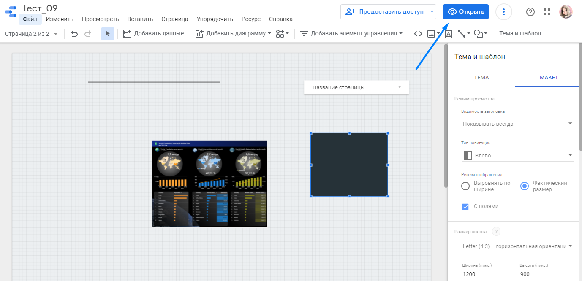Click the redo arrow icon

coord(88,34)
